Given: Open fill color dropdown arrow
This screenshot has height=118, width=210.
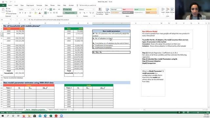Looking at the screenshot, I should tap(37, 13).
